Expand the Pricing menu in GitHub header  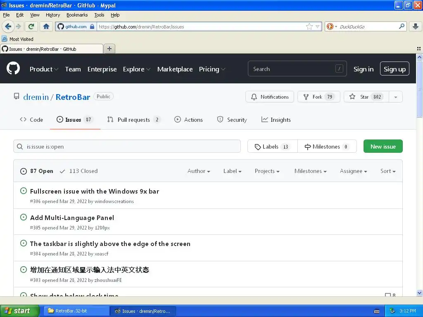(212, 69)
